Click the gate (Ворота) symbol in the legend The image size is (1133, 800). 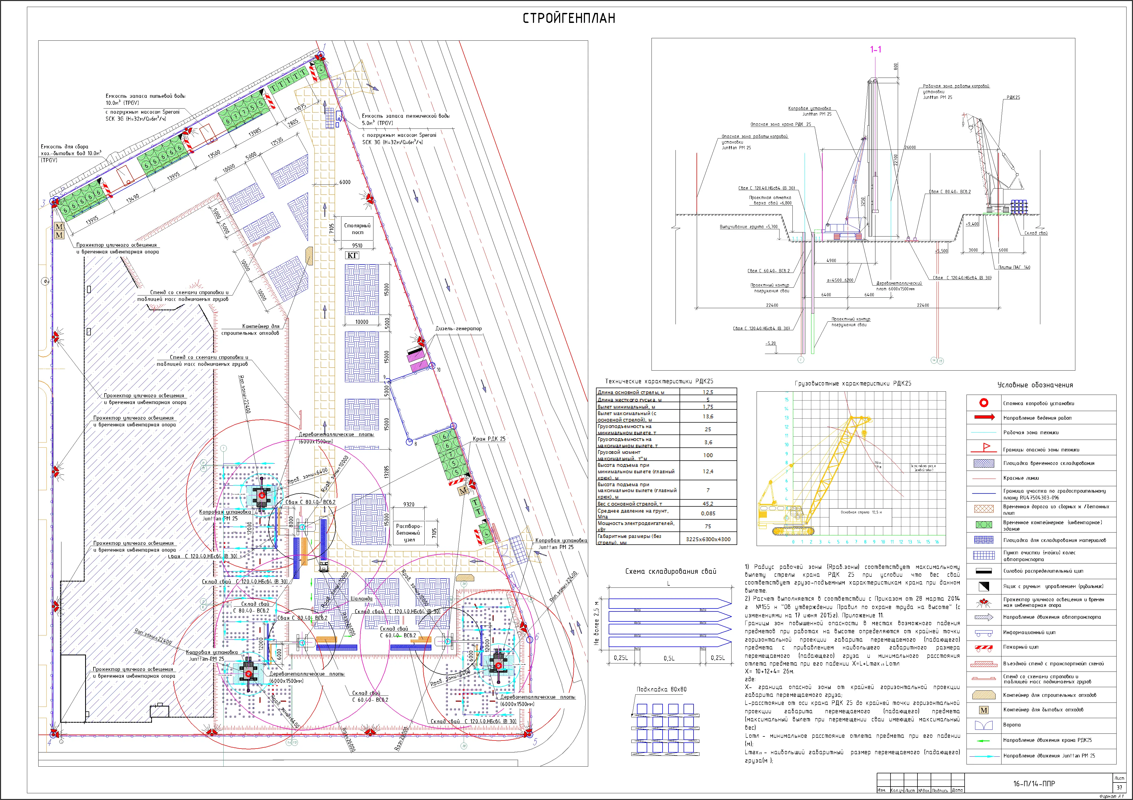coord(983,725)
